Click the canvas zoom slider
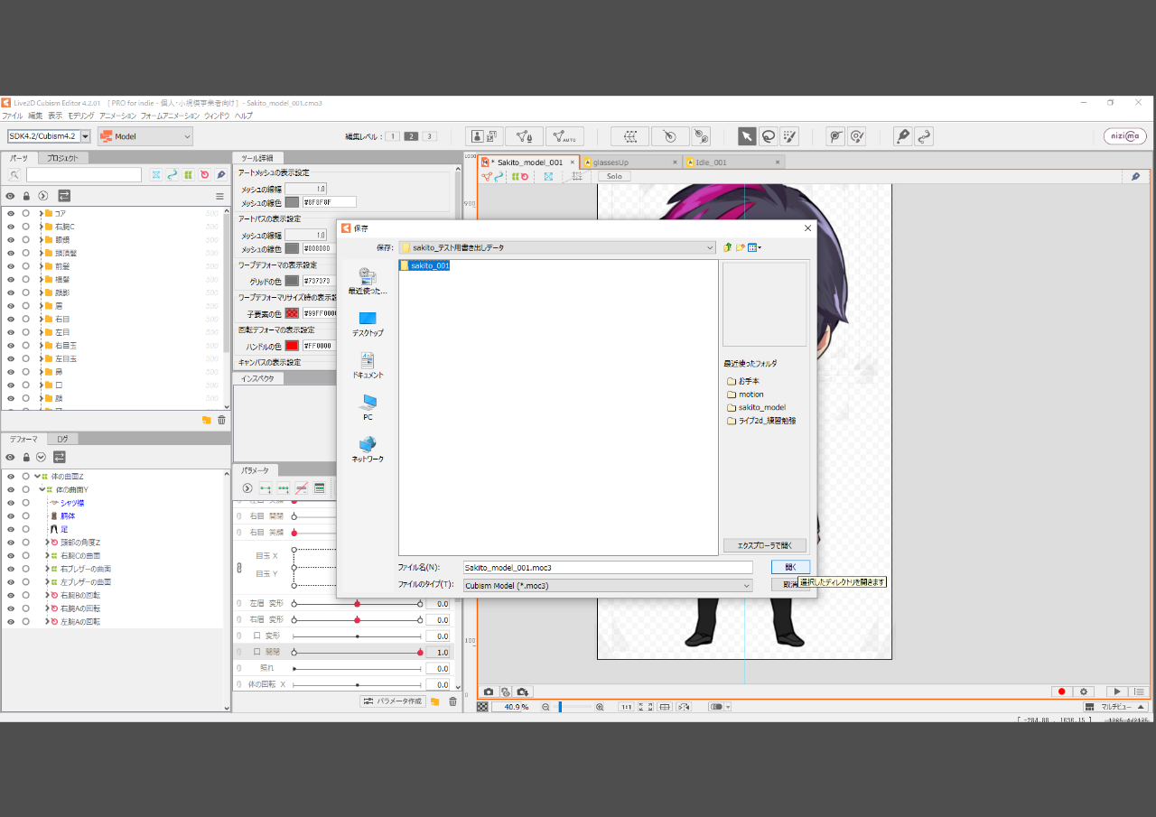 [574, 707]
